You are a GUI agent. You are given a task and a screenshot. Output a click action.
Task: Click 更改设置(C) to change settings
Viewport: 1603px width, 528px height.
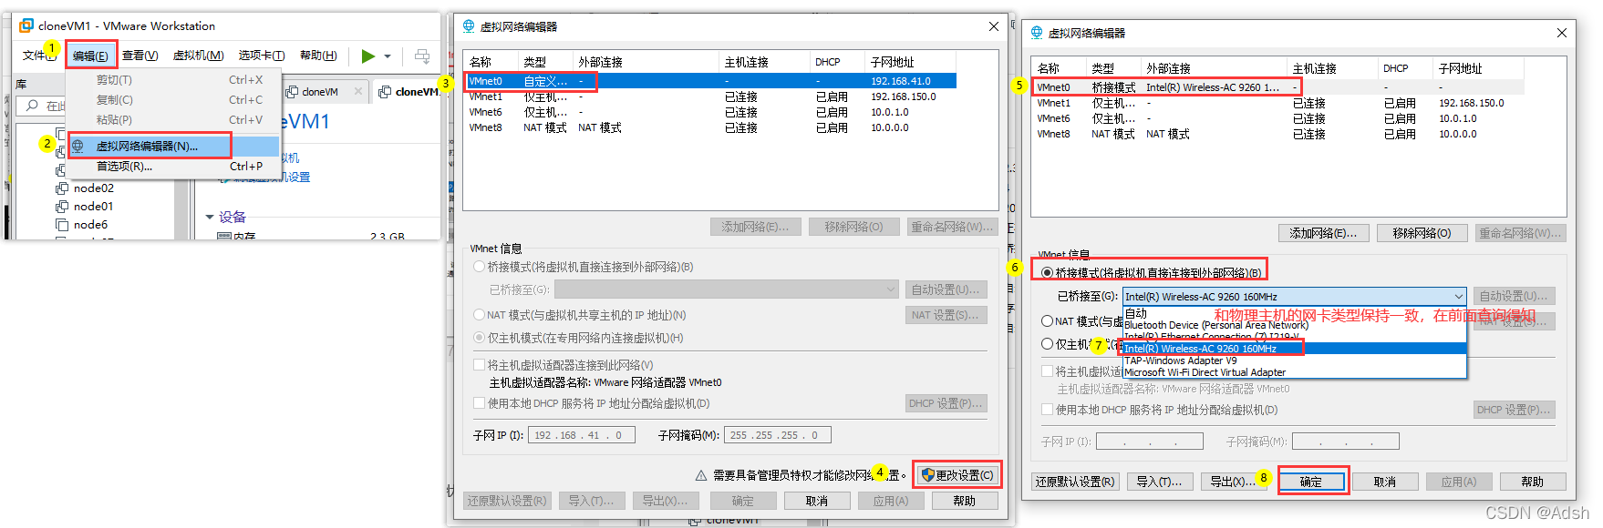click(x=957, y=475)
